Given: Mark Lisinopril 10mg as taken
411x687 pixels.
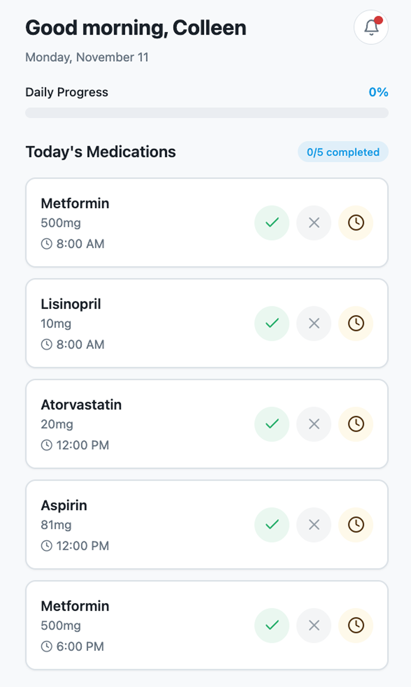Looking at the screenshot, I should click(272, 323).
